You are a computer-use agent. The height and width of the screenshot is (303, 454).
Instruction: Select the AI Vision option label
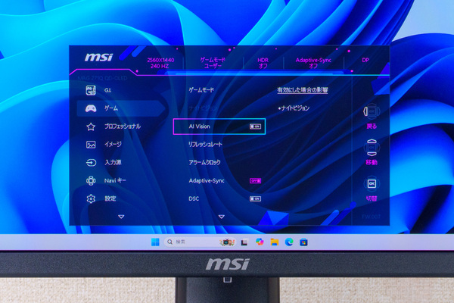pyautogui.click(x=200, y=127)
